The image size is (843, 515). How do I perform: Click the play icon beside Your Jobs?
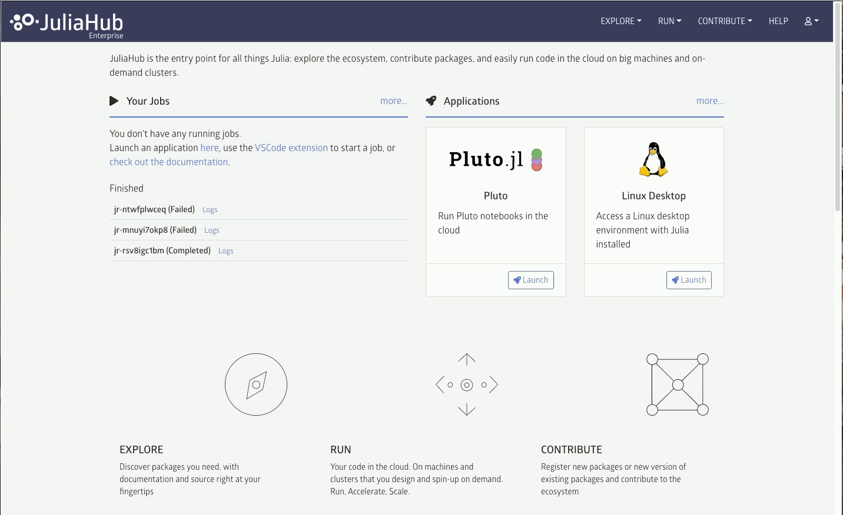click(x=114, y=101)
